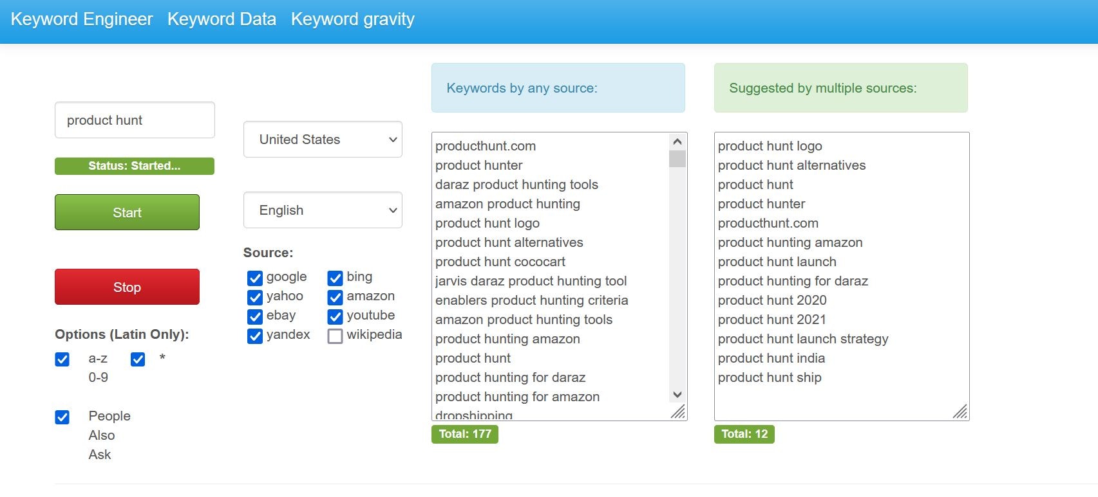Toggle the asterisk option checkbox
The width and height of the screenshot is (1098, 497).
138,359
